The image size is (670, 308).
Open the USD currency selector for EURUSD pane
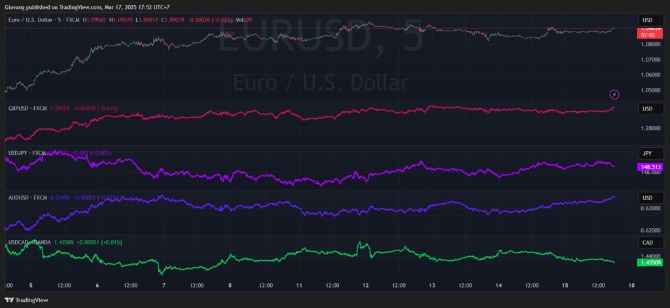647,20
